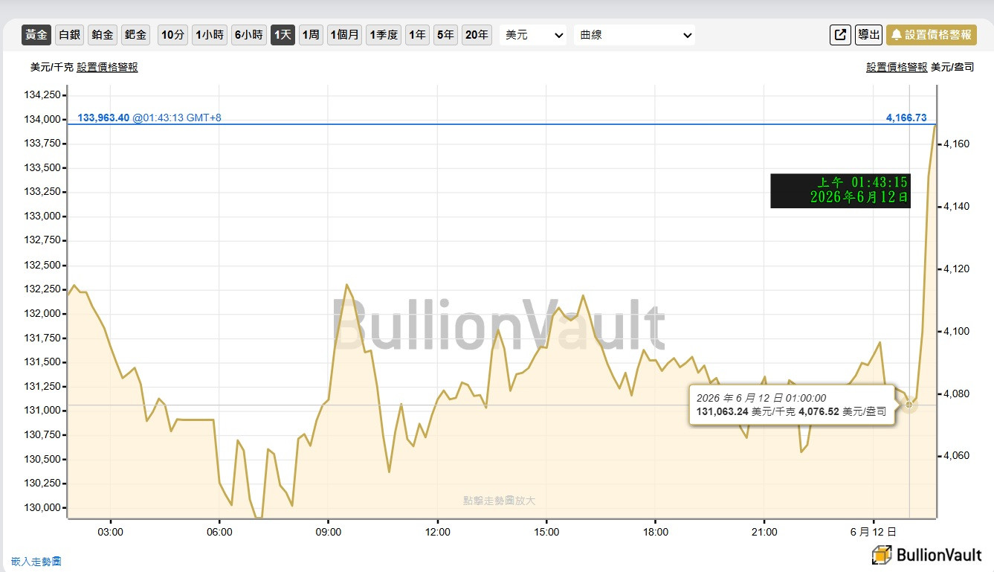Select the 1周 time range
Screen dimensions: 994x572
[312, 35]
